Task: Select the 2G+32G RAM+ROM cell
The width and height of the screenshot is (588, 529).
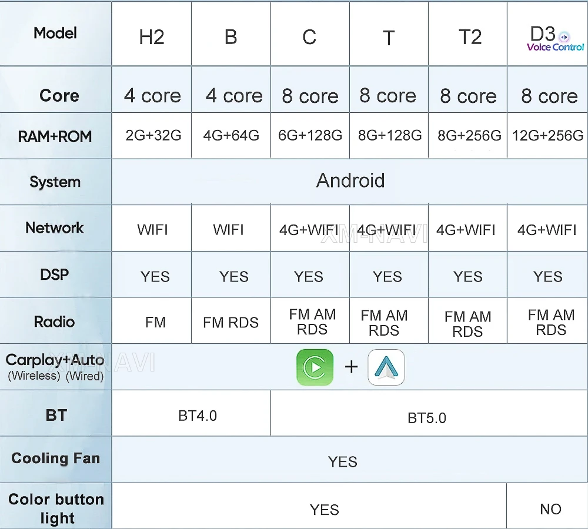Action: click(x=153, y=136)
